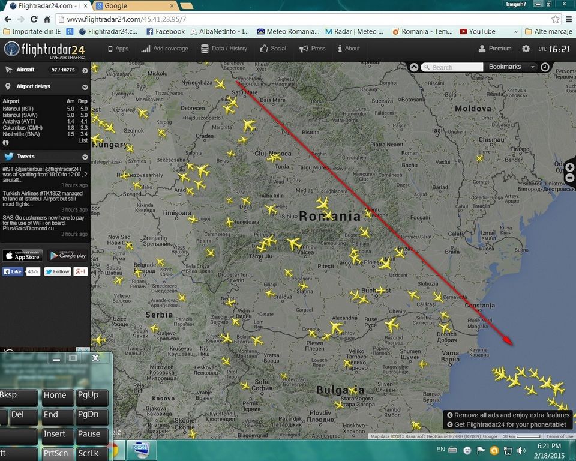Viewport: 576px width, 461px height.
Task: Open the About menu item
Action: (x=349, y=49)
